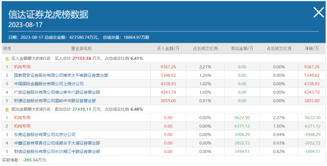Click the 净额/万 column header

coord(312,49)
